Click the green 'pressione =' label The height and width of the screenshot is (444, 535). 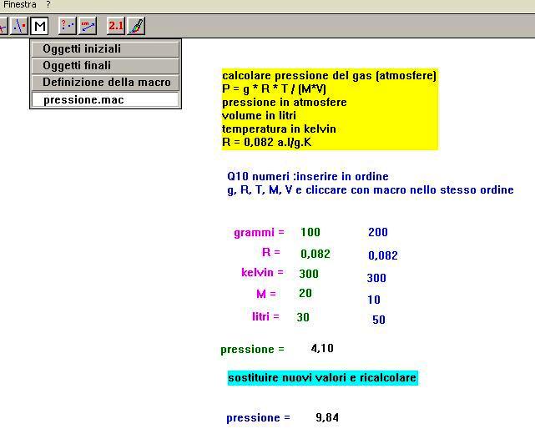253,350
